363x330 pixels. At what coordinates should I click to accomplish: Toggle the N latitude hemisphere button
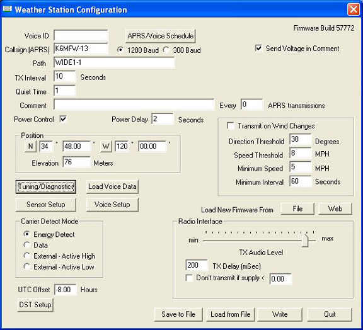click(x=30, y=146)
